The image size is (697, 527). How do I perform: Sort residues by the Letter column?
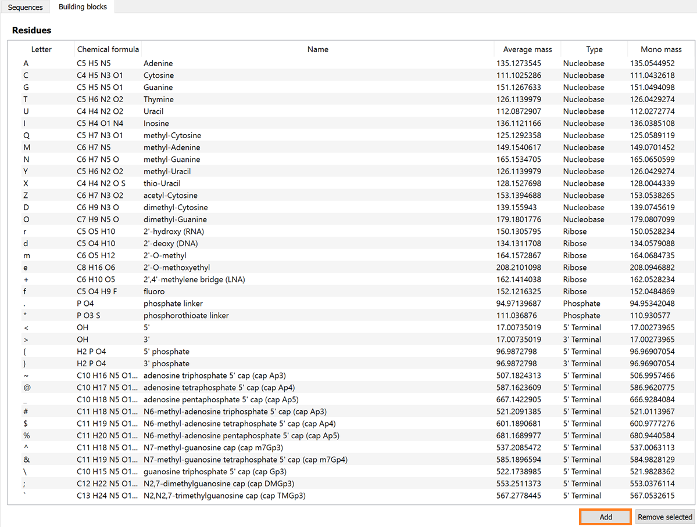click(x=41, y=49)
